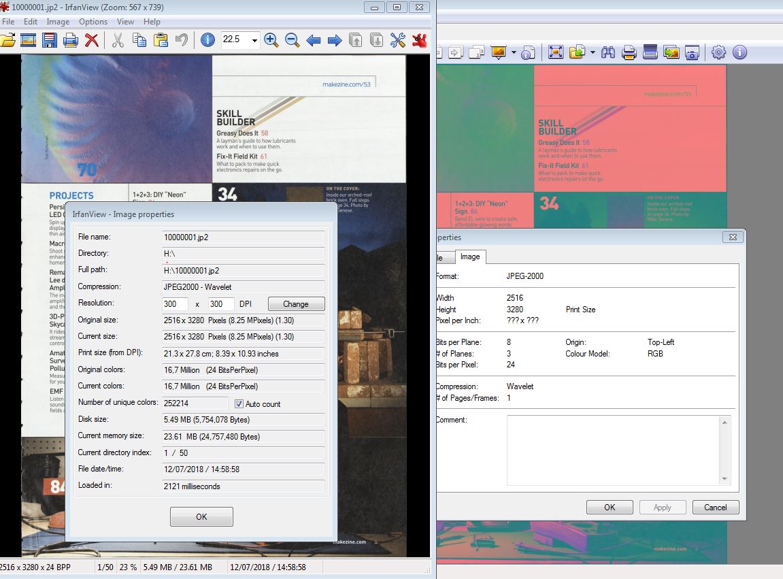This screenshot has height=579, width=783.
Task: Go to next image with right arrow
Action: point(334,40)
